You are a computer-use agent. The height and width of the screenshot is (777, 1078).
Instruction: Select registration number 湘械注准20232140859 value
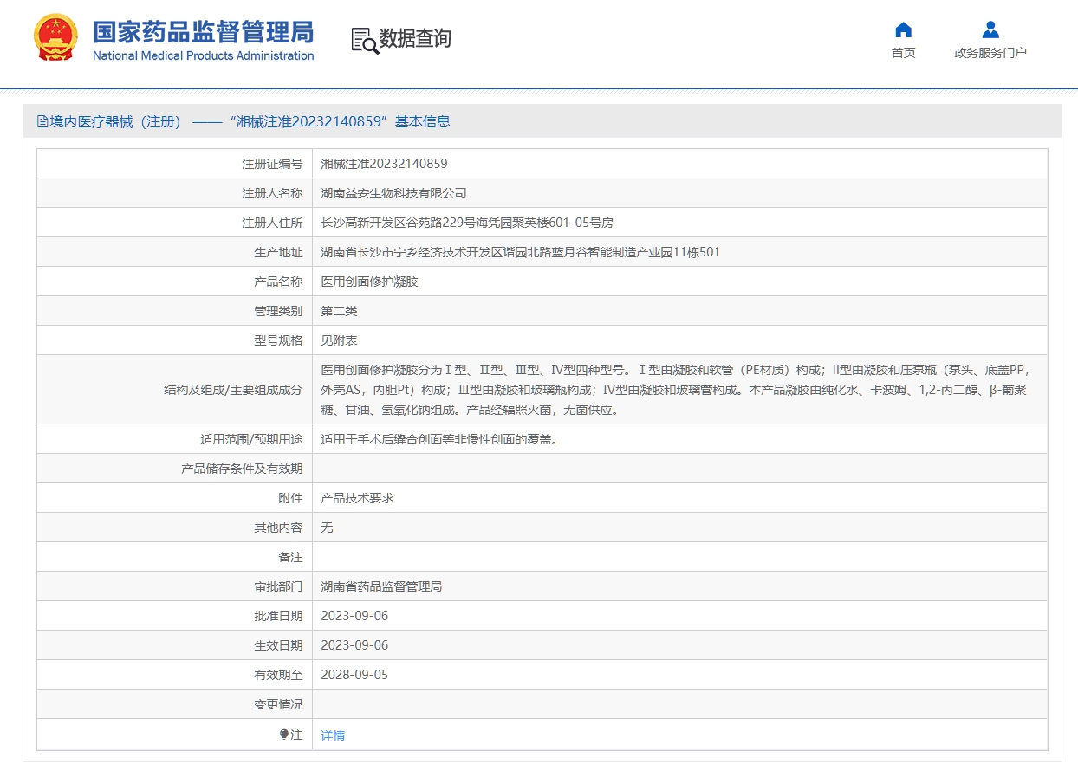click(x=384, y=164)
